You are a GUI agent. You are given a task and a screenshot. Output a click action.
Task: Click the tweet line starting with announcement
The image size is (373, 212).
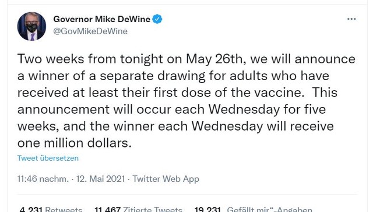171,109
